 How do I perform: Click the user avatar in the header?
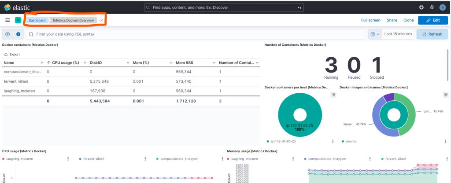pos(443,7)
